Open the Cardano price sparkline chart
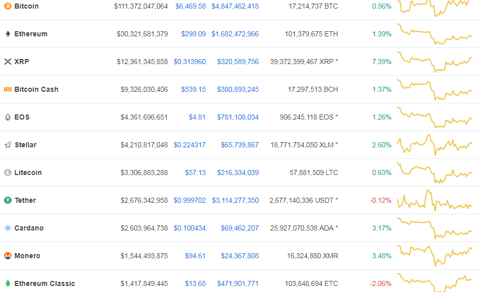The width and height of the screenshot is (481, 292). [435, 228]
